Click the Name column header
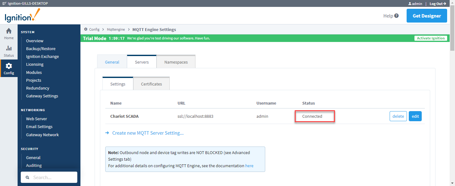The height and width of the screenshot is (186, 455). tap(116, 103)
